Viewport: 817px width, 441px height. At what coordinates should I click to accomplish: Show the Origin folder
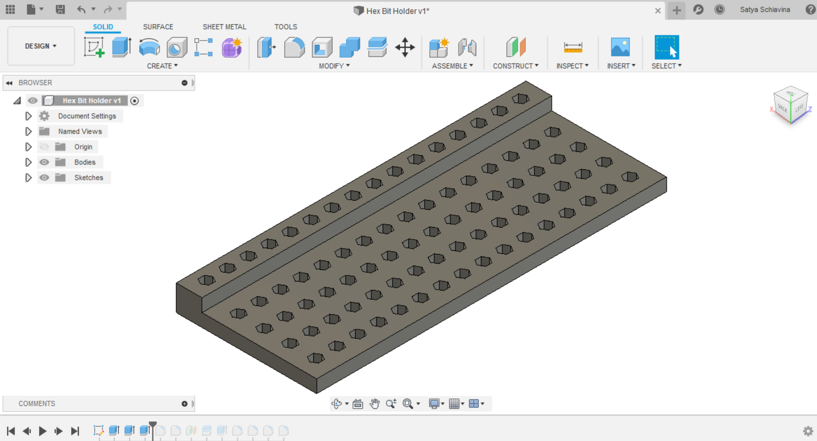(x=44, y=146)
